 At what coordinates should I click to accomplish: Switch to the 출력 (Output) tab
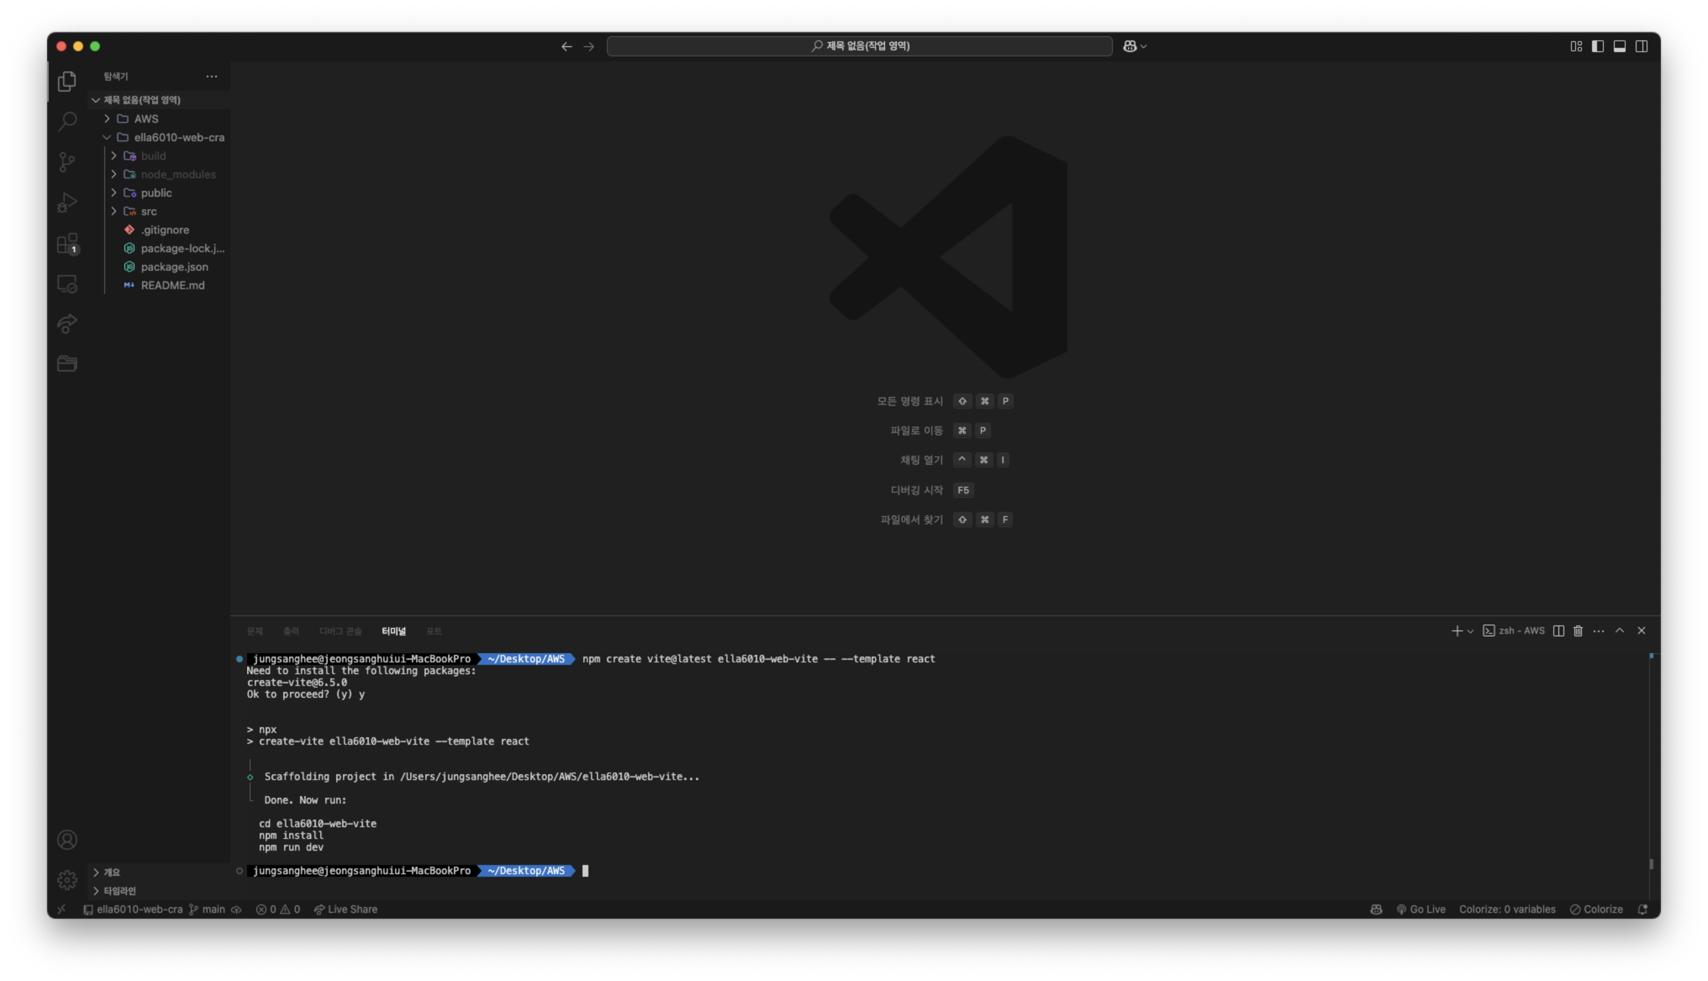pyautogui.click(x=291, y=631)
